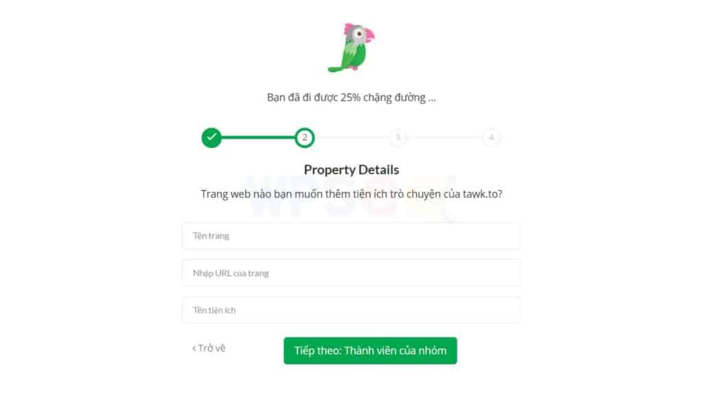Jump to the faded step 4 circle
The image size is (703, 395).
coord(492,137)
